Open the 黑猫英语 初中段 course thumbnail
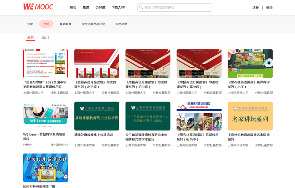The image size is (295, 188). pyautogui.click(x=148, y=63)
